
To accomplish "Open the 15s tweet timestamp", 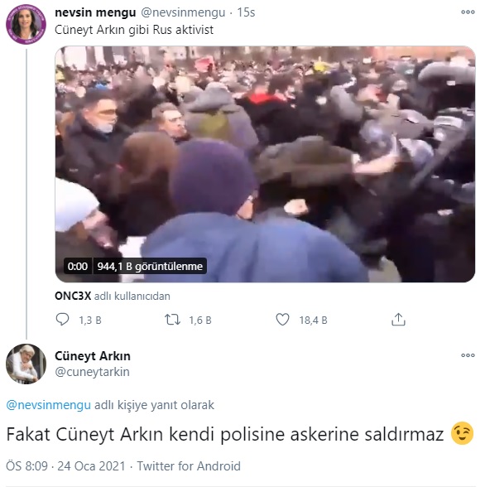I will (x=246, y=12).
